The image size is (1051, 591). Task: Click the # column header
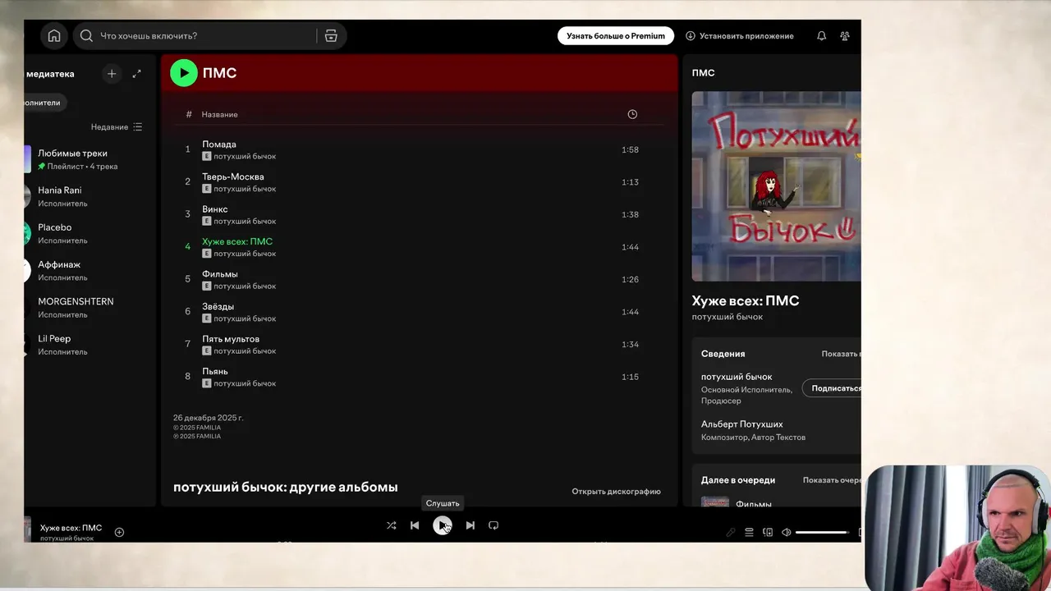tap(189, 114)
